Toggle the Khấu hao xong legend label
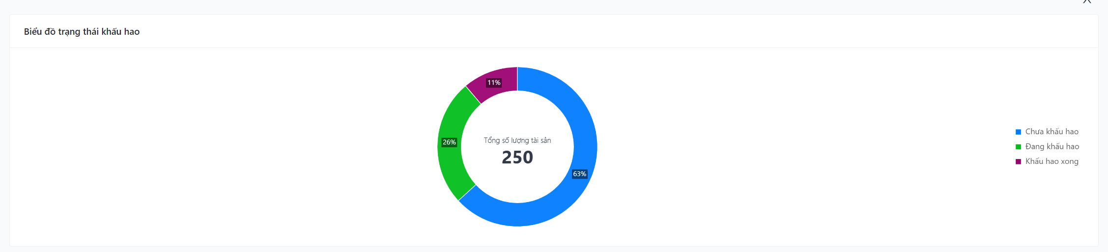 1052,161
